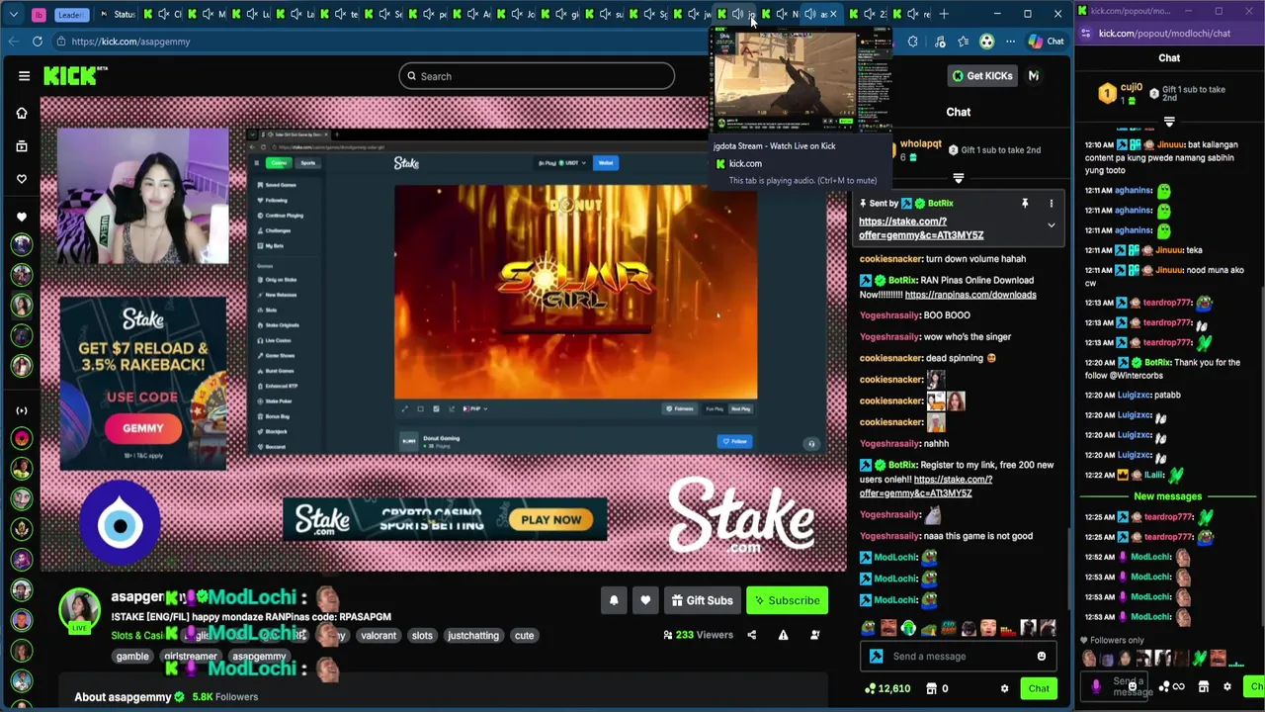Expand the leaderboard in popout chat
Screen dimensions: 1265x712
tap(1169, 122)
